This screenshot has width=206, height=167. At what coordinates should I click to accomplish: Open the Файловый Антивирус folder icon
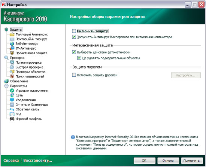point(12,34)
